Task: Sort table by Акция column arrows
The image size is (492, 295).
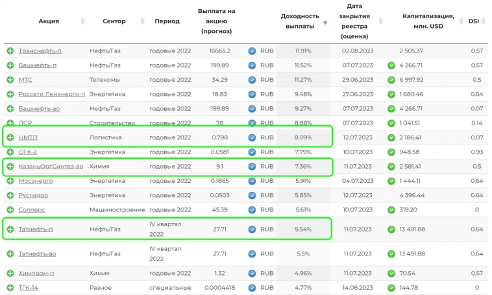Action: pos(82,21)
